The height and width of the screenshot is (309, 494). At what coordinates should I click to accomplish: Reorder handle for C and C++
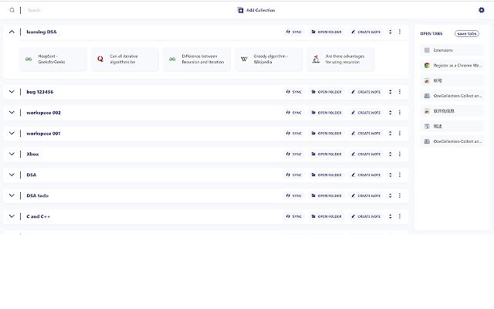[x=390, y=216]
